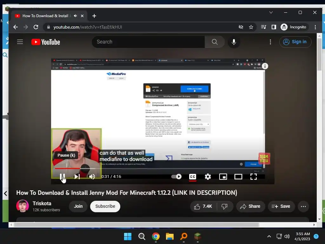The image size is (325, 244).
Task: Open the network and volume quick settings
Action: coord(283,236)
